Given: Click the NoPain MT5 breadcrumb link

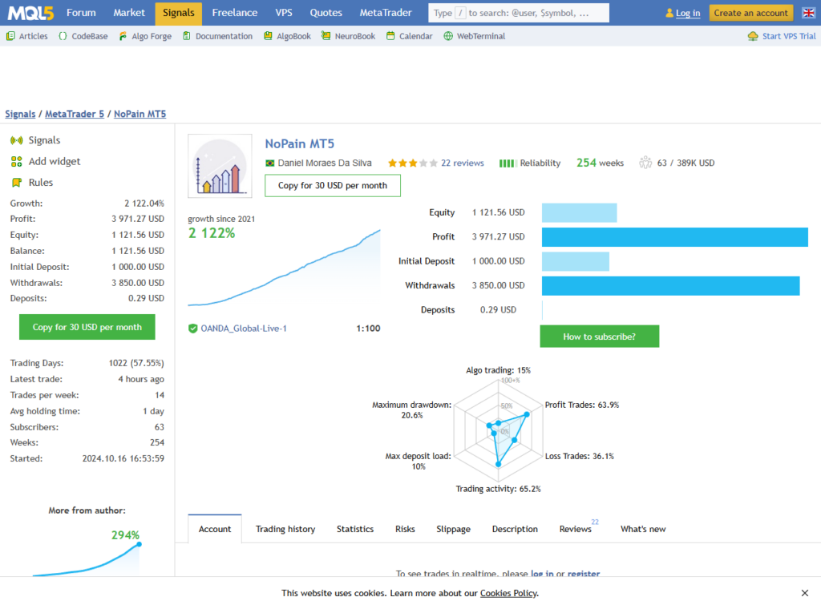Looking at the screenshot, I should [140, 114].
